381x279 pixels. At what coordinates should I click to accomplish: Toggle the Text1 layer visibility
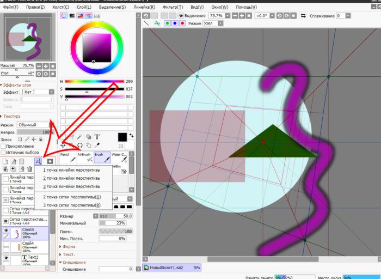tap(6, 258)
